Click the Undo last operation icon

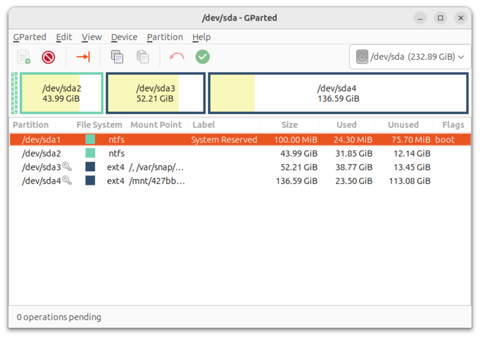pyautogui.click(x=177, y=57)
